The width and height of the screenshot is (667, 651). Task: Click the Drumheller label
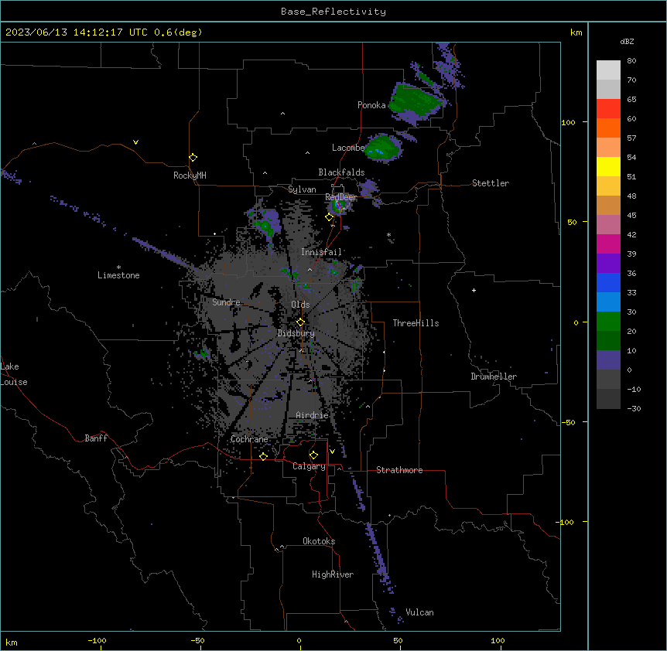pyautogui.click(x=494, y=377)
